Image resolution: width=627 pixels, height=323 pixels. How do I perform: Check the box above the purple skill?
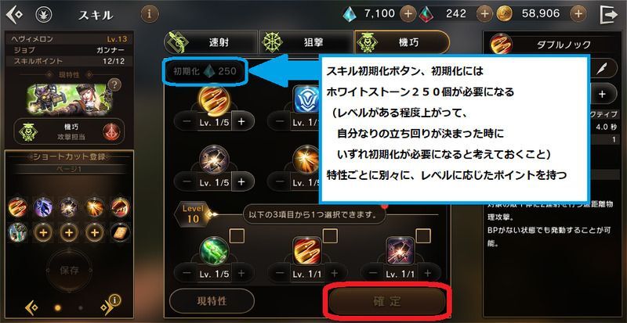tap(423, 236)
